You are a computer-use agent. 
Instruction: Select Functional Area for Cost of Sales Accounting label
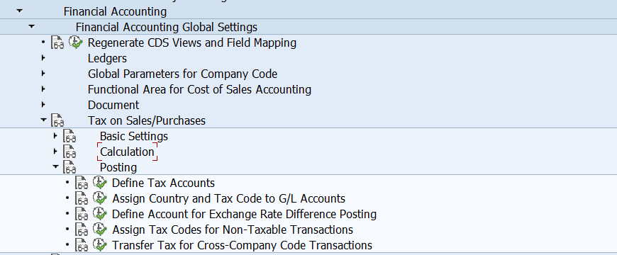pos(199,89)
